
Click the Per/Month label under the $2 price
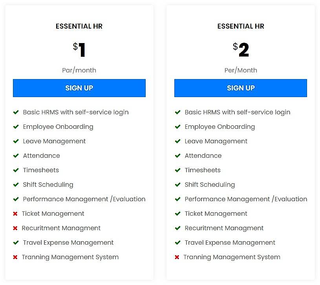tap(241, 70)
